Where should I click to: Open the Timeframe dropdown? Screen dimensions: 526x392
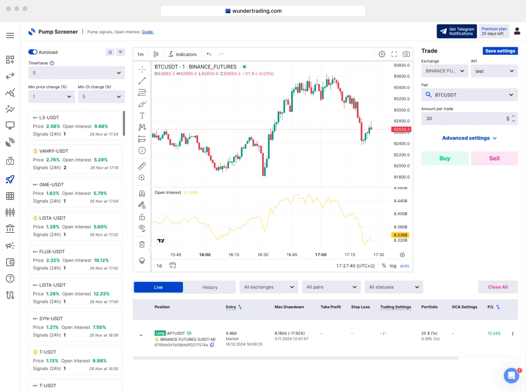(x=77, y=73)
